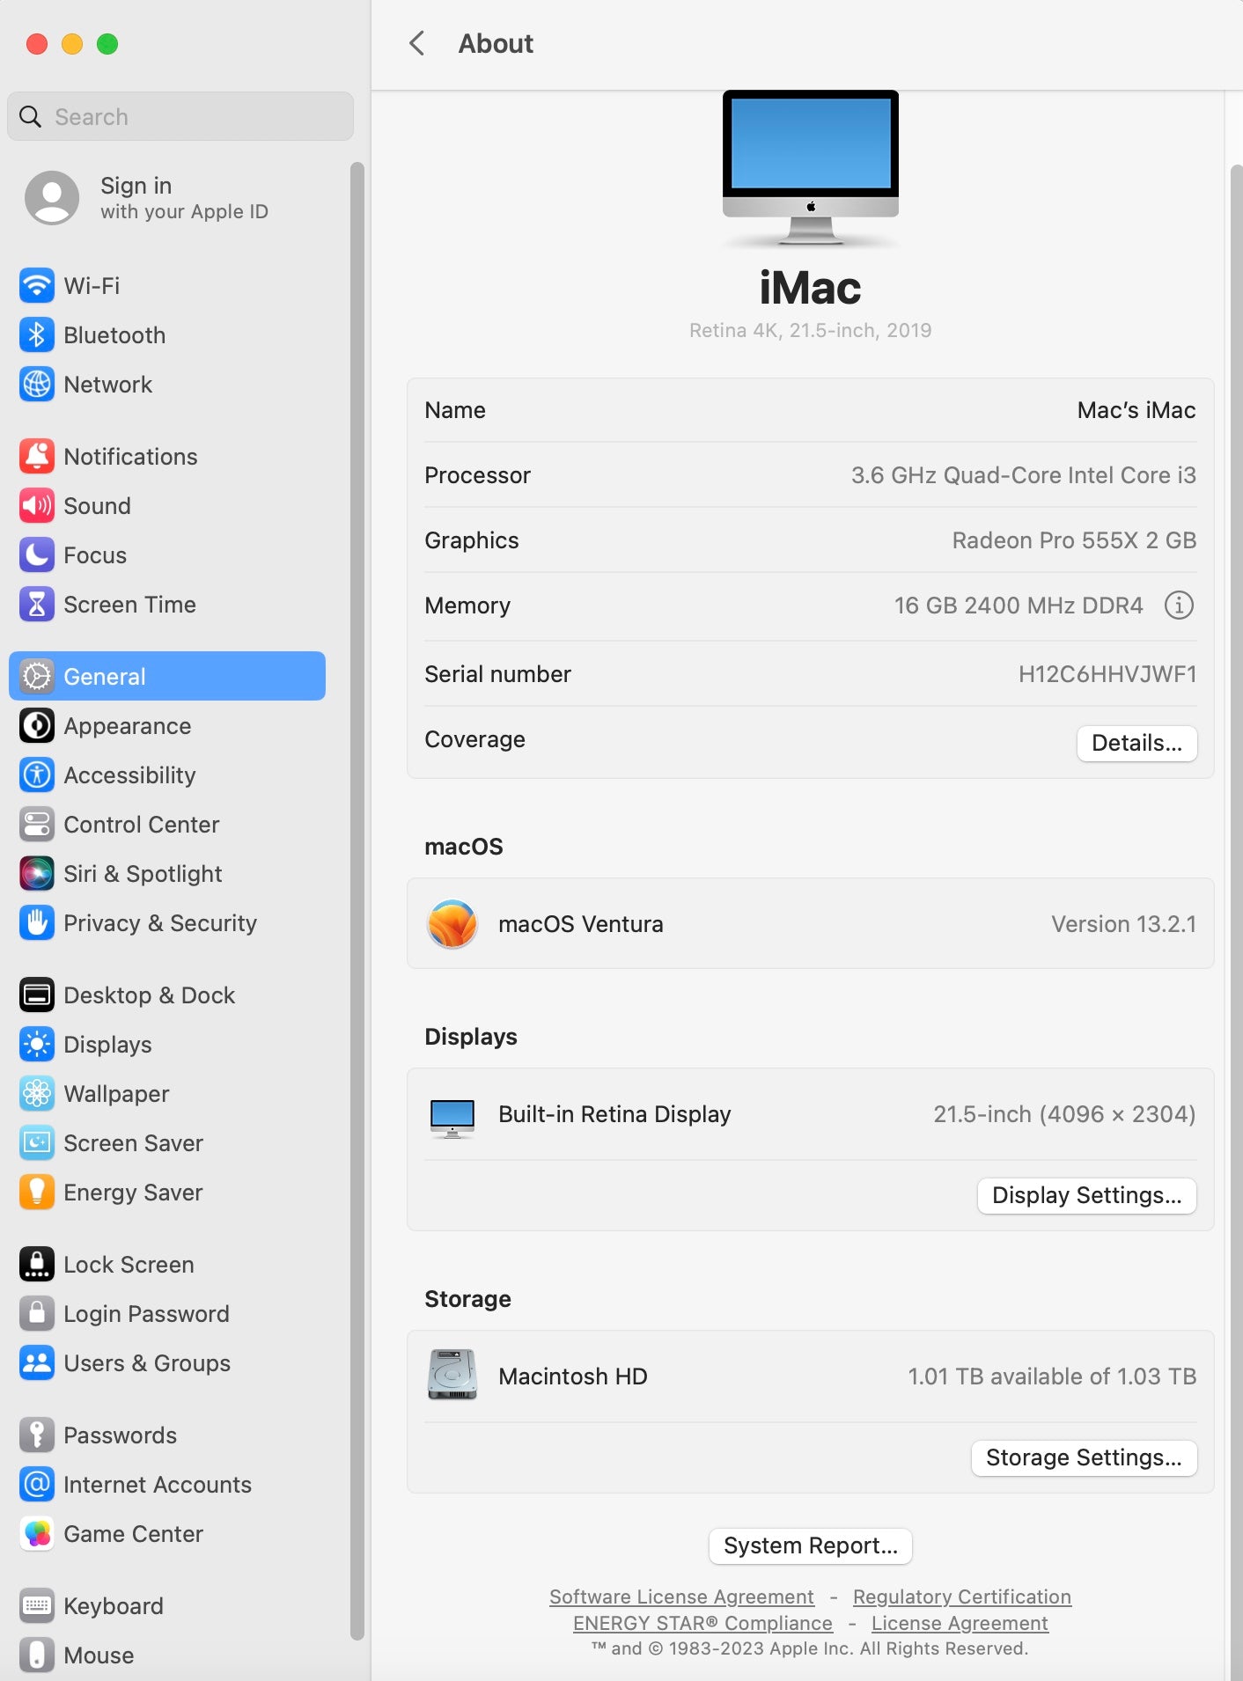Click the Wallpaper flower icon
Viewport: 1243px width, 1681px height.
(x=37, y=1093)
